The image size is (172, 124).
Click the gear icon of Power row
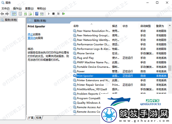(x=75, y=71)
